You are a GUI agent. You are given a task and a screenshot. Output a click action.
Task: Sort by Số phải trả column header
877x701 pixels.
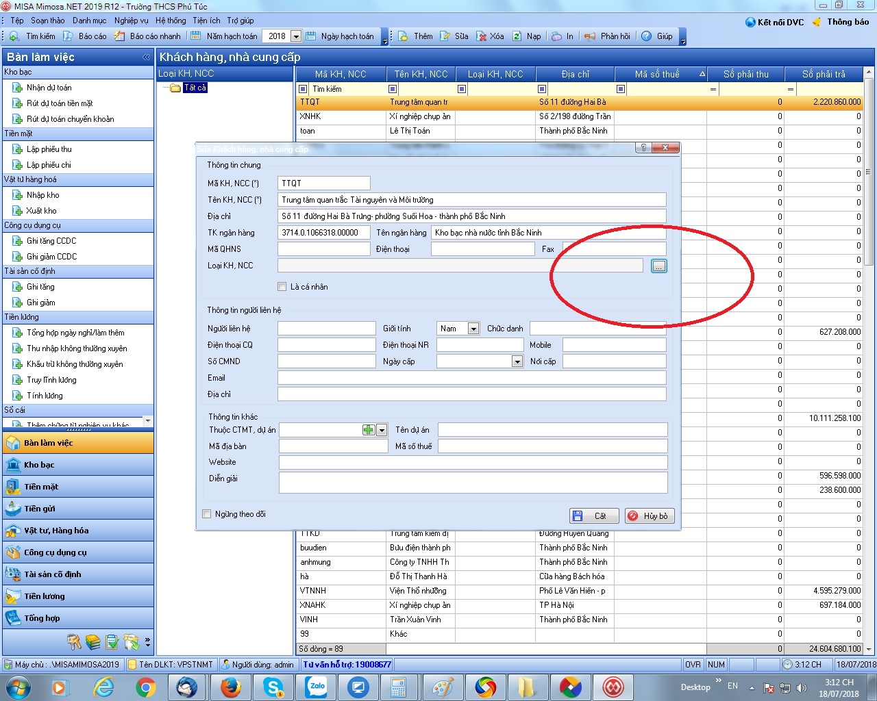[x=824, y=74]
